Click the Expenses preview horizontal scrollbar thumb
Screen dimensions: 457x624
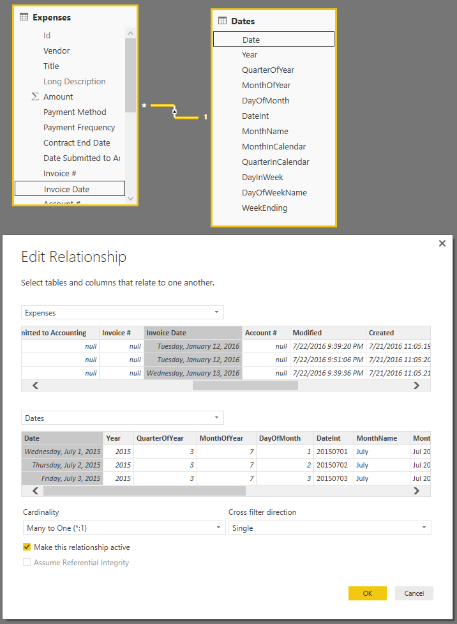point(245,385)
